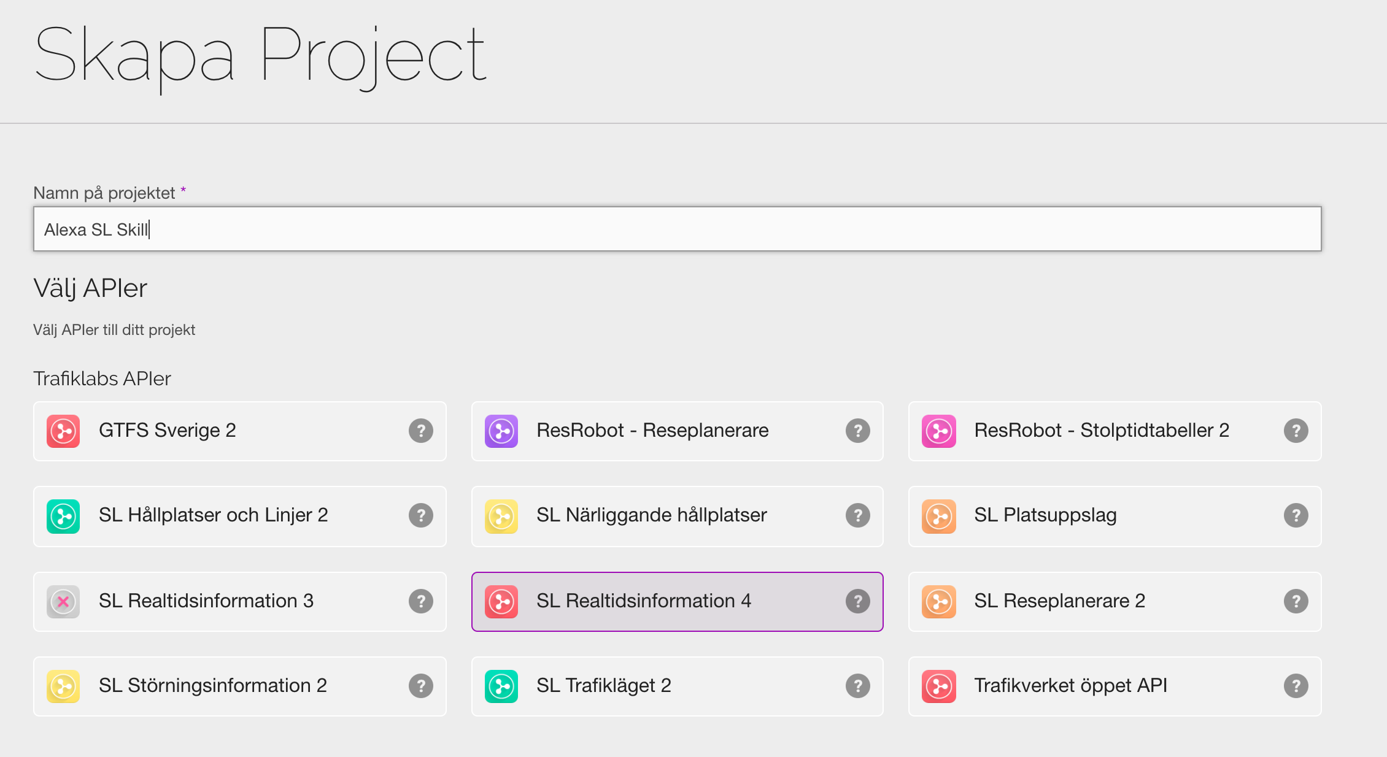Click the green SL Hållplatser och Linjer icon

click(63, 516)
